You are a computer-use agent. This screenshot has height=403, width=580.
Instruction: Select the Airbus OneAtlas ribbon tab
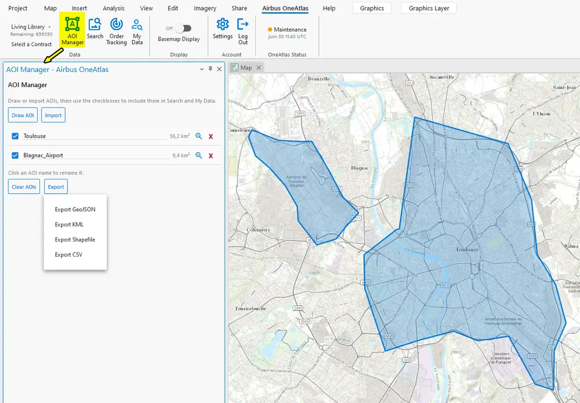pos(285,8)
